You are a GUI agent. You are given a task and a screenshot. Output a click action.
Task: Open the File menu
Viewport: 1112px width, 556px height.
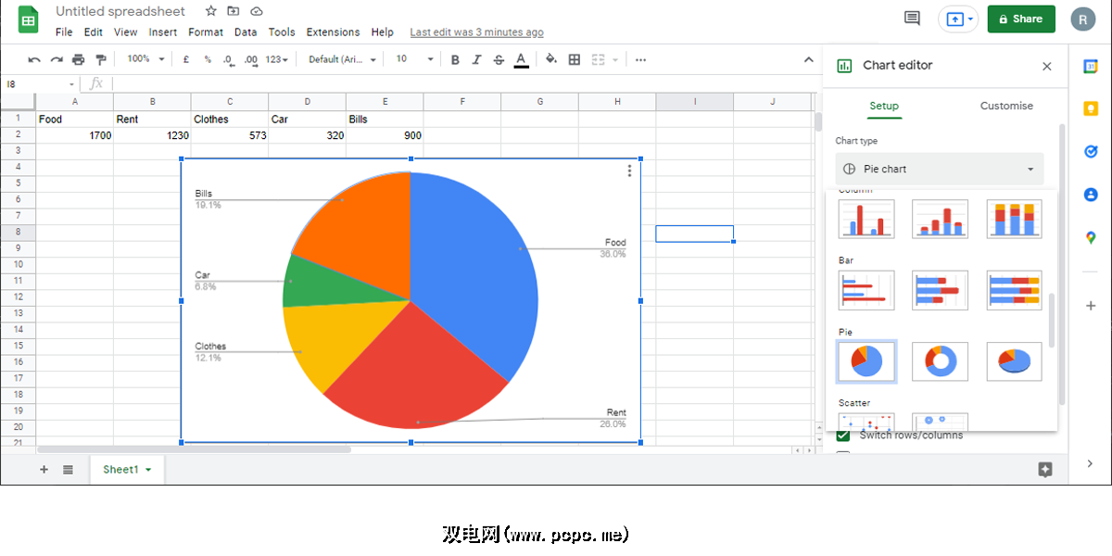(x=64, y=32)
